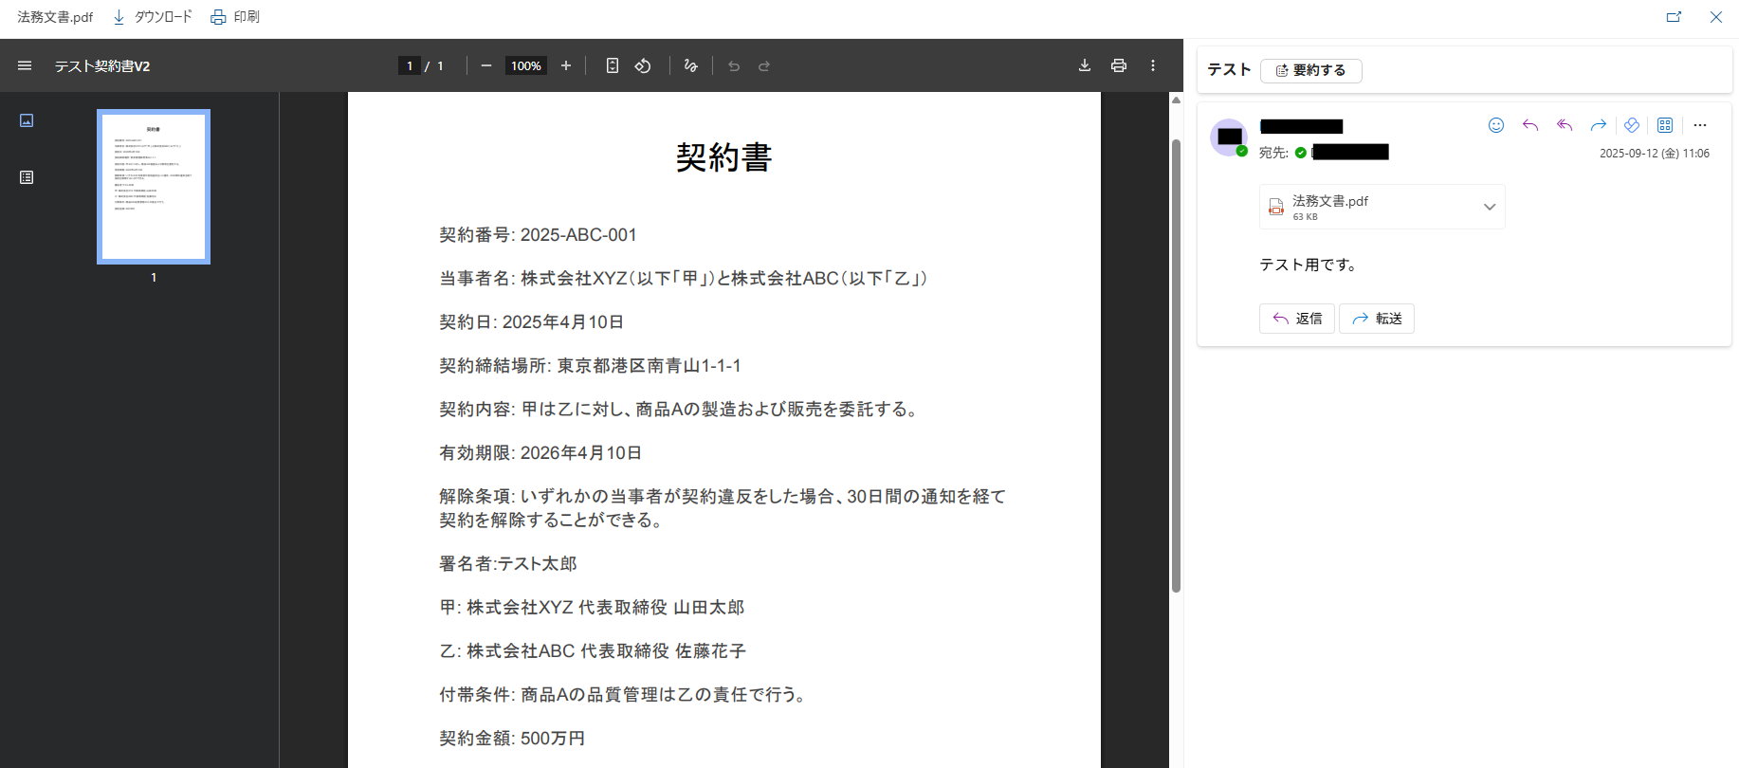Screen dimensions: 1739x768
Task: Open the PDF viewer's three-dot more menu
Action: tap(1153, 65)
